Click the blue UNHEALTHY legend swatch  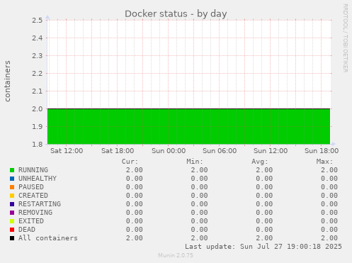[12, 179]
